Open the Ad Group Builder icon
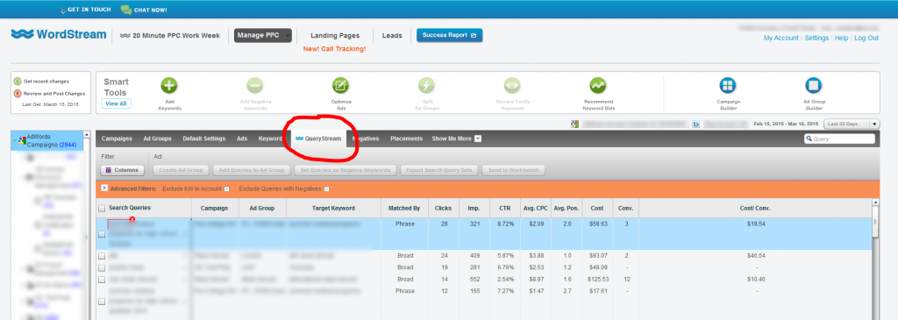The image size is (898, 320). pos(813,85)
